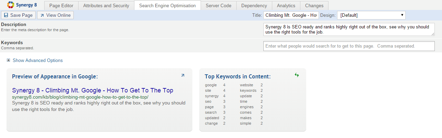Switch to the Page Editor tab
Screen dimensions: 442x138
click(x=61, y=5)
